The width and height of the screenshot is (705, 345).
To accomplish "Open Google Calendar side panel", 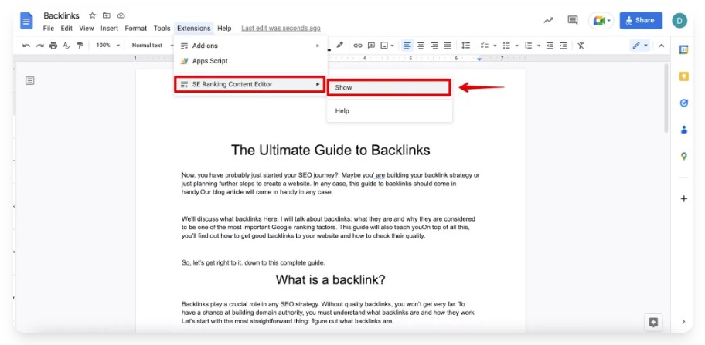I will tap(684, 50).
